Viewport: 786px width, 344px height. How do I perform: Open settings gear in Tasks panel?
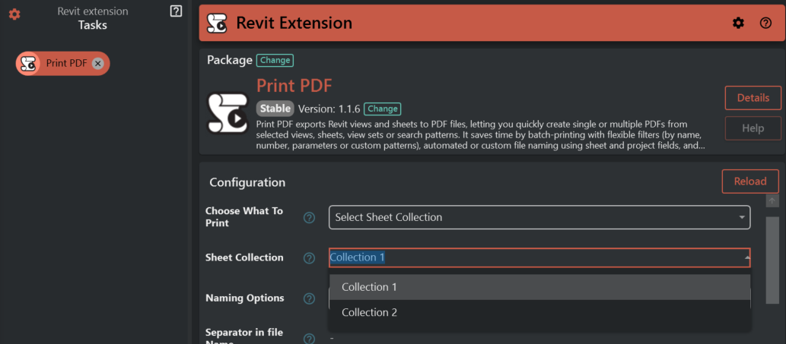[14, 14]
